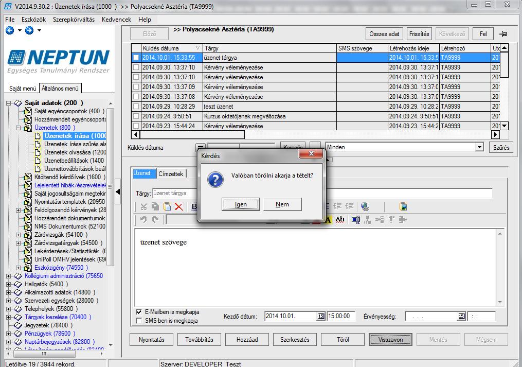Expand Feldolgozandó kérvények node
522x367 pixels.
tap(19, 211)
